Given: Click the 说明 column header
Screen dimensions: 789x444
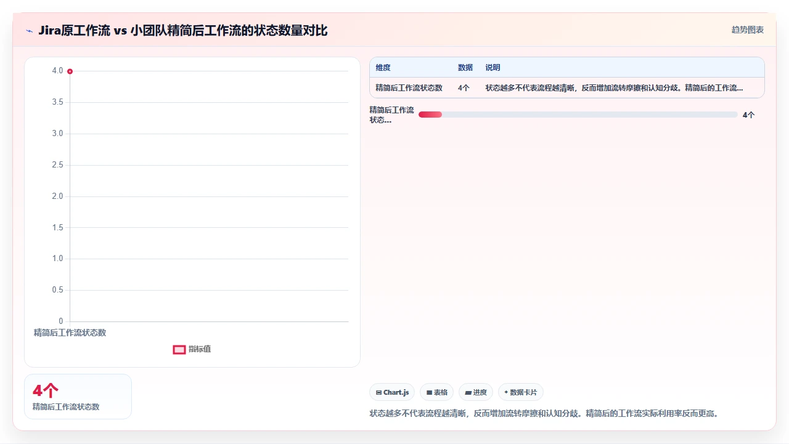Looking at the screenshot, I should point(493,68).
